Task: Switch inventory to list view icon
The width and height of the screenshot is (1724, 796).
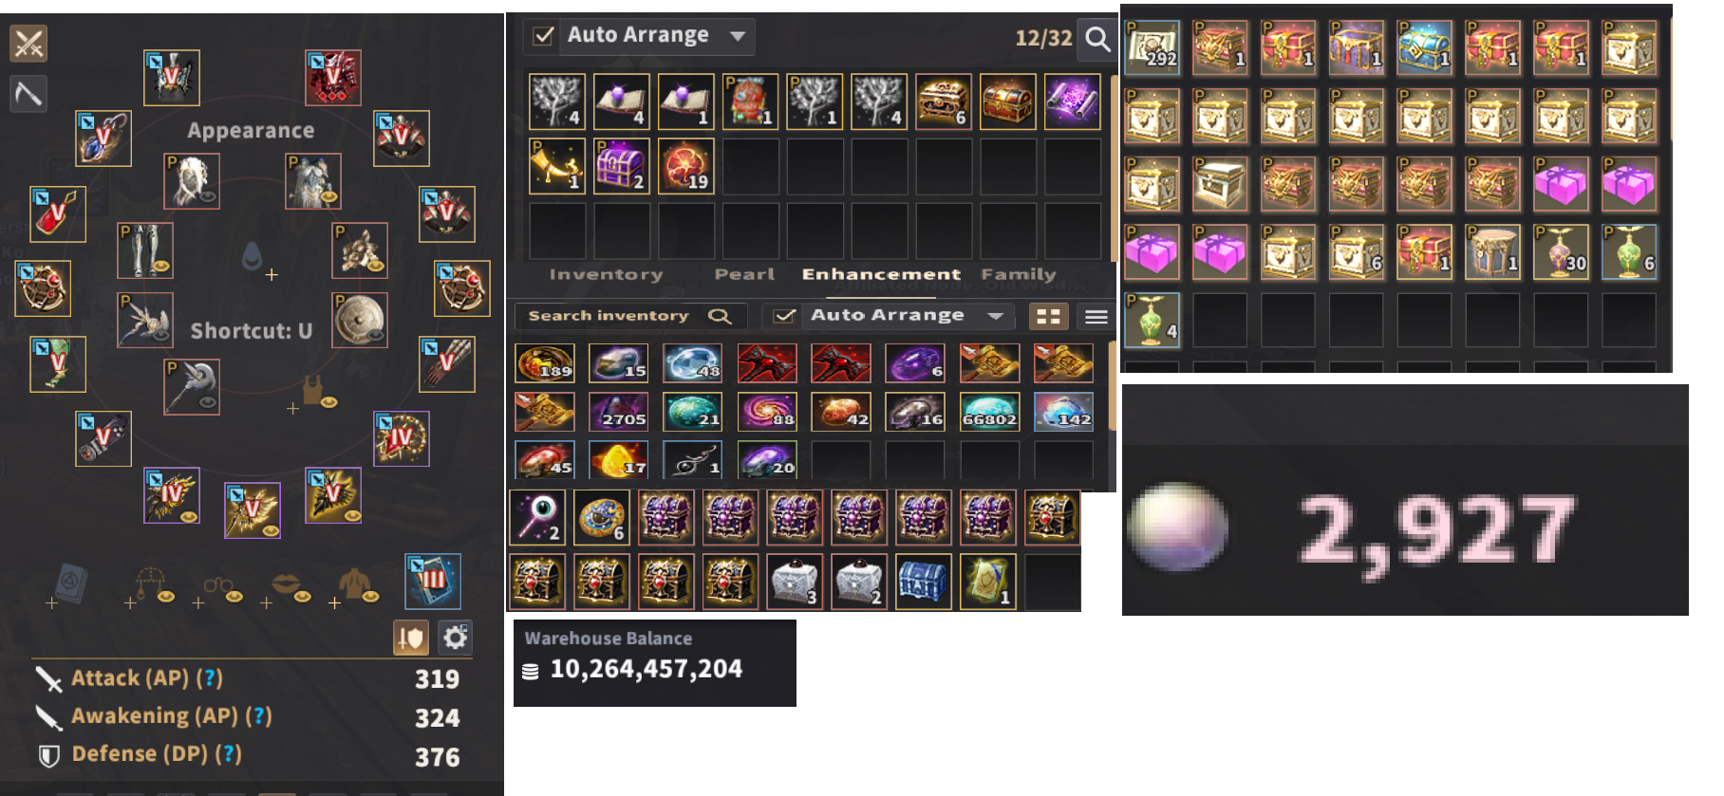Action: click(x=1096, y=316)
